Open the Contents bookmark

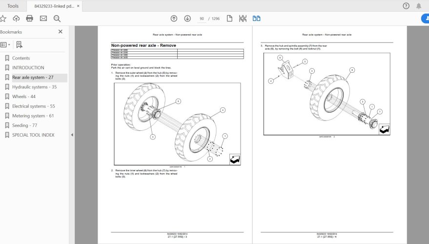tap(21, 58)
